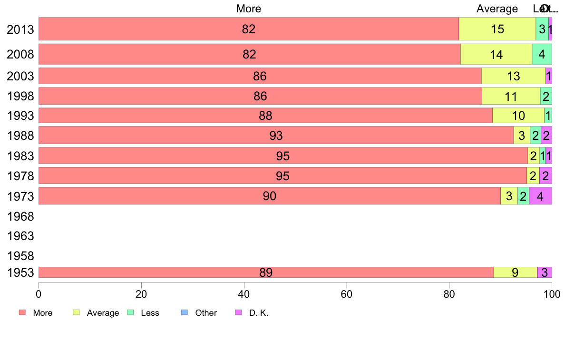Select the 2013 yellow segment showing 15
565x350 pixels.
click(x=497, y=29)
